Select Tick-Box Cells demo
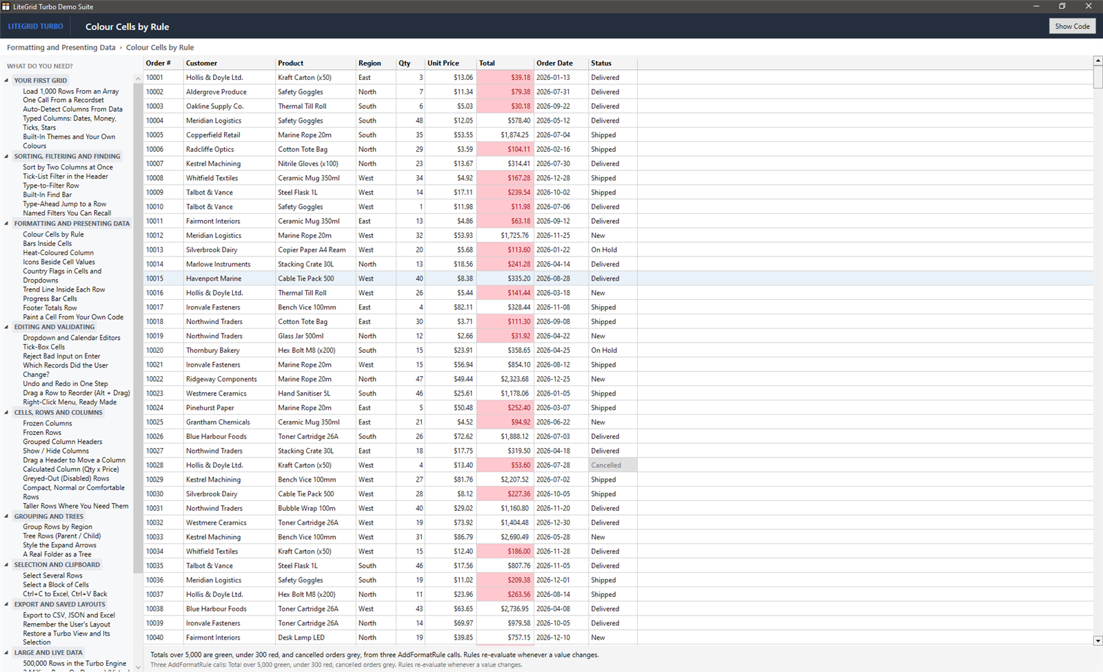This screenshot has height=672, width=1103. [43, 347]
